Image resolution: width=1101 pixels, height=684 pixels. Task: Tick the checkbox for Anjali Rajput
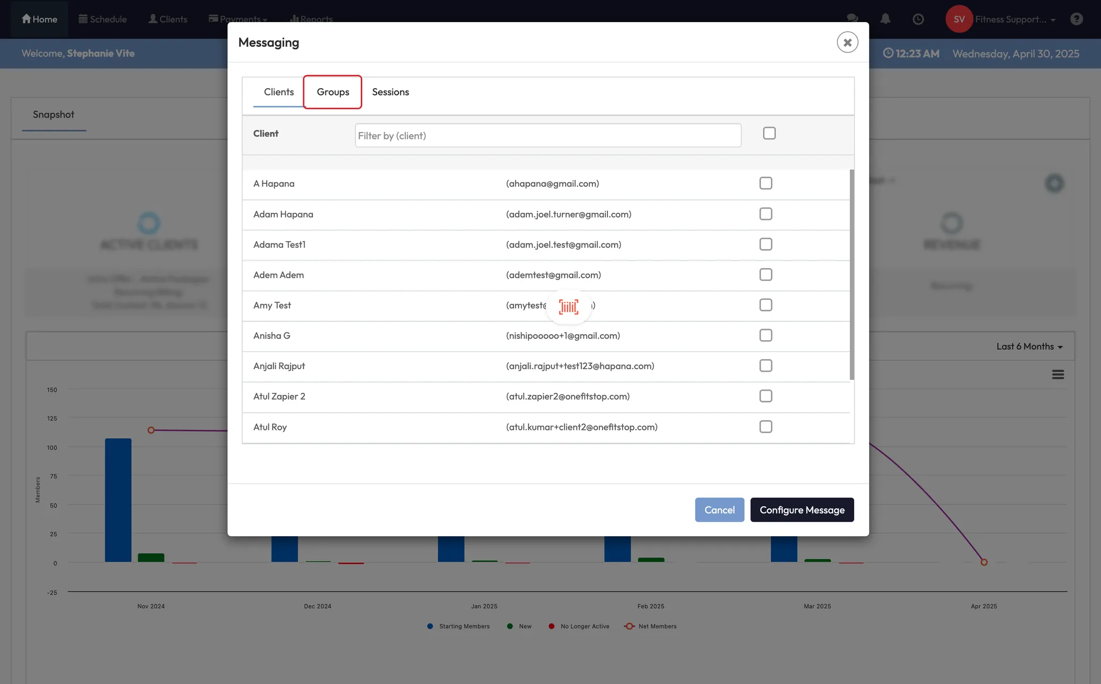(x=766, y=366)
